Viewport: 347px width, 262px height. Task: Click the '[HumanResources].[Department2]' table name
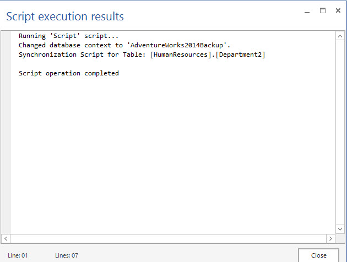click(208, 54)
